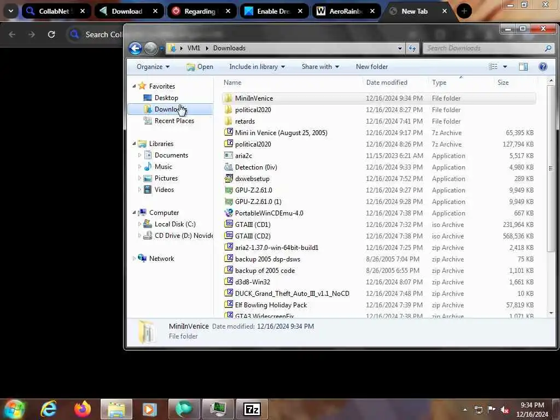Open address bar history dropdown arrow
This screenshot has width=560, height=420.
point(400,48)
